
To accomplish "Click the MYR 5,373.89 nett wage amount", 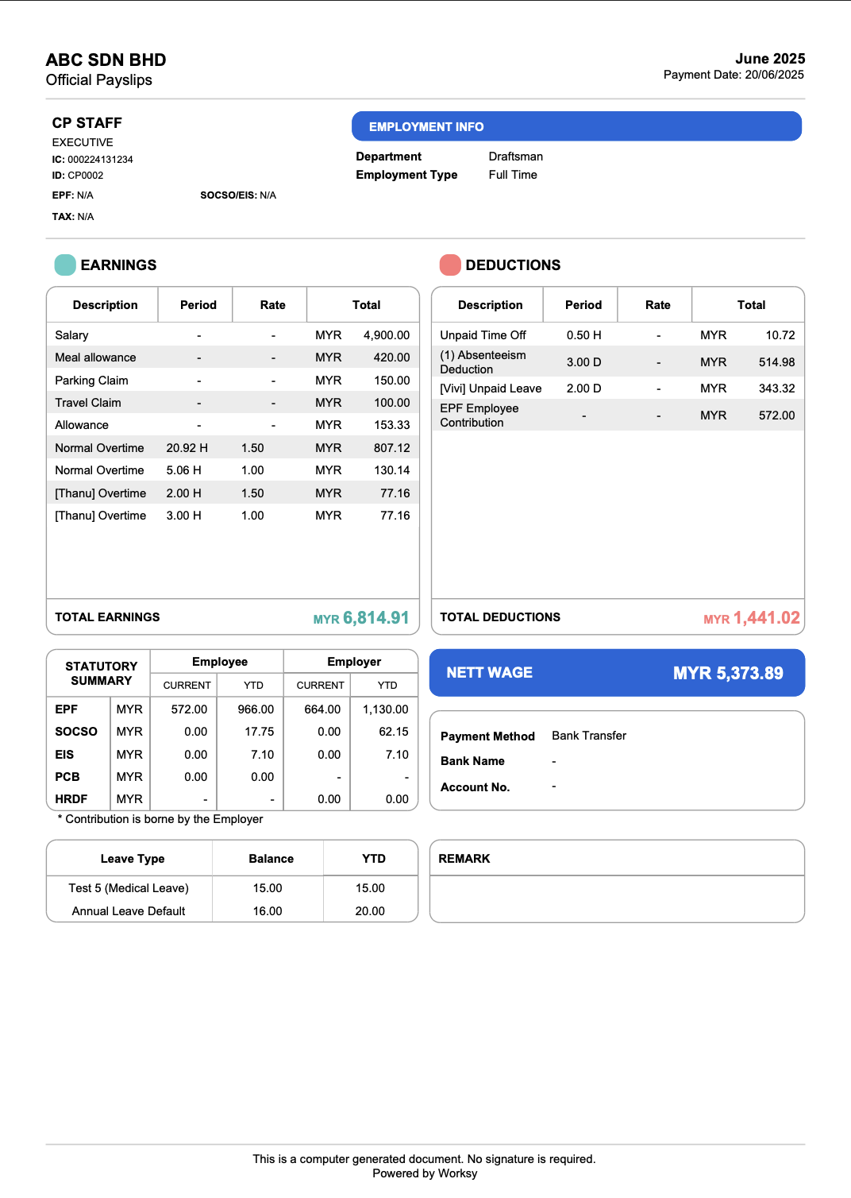I will coord(728,674).
